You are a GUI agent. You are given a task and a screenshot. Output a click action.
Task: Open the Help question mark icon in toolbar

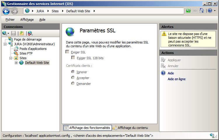click(x=209, y=11)
